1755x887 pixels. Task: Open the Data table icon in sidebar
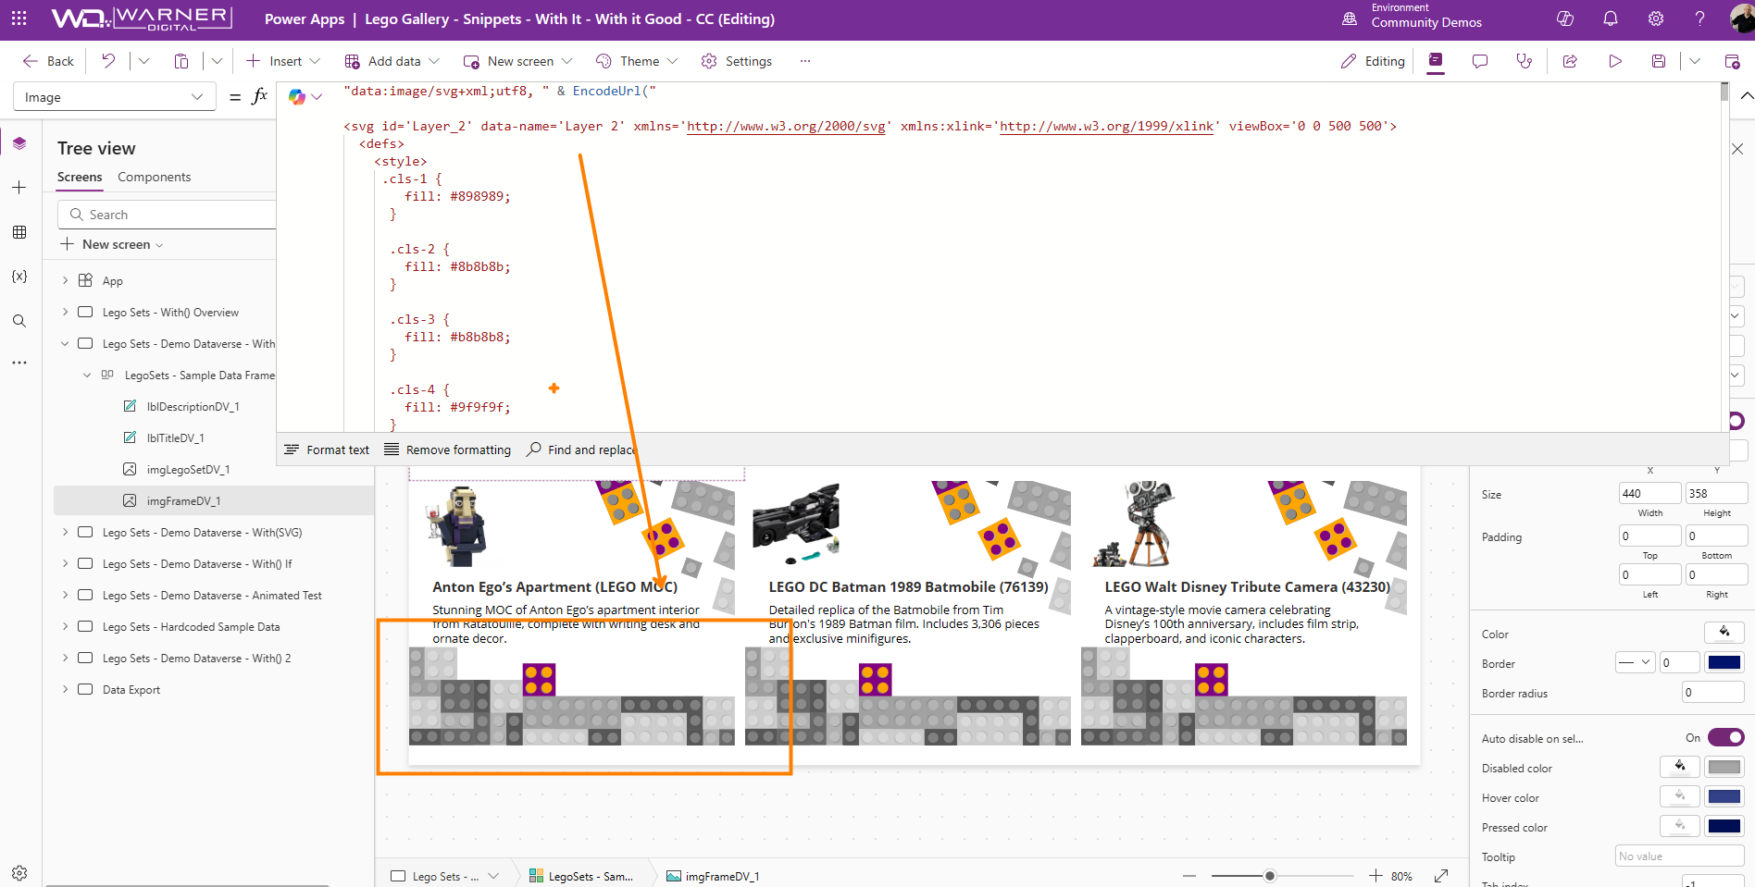19,232
